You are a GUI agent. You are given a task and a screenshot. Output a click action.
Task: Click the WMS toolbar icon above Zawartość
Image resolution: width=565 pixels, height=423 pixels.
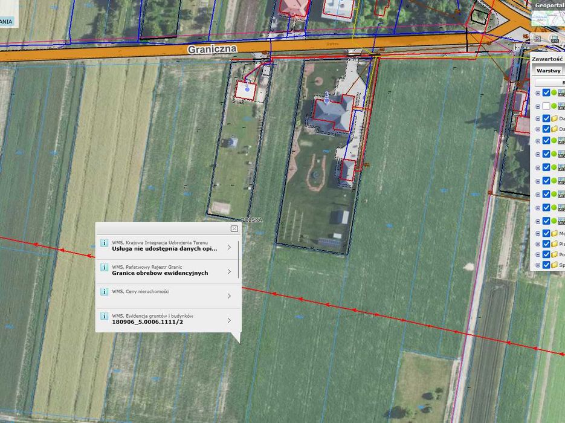point(555,39)
